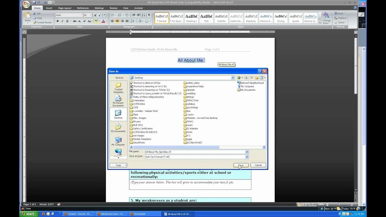Click the Cut command
This screenshot has width=386, height=217.
(36, 14)
